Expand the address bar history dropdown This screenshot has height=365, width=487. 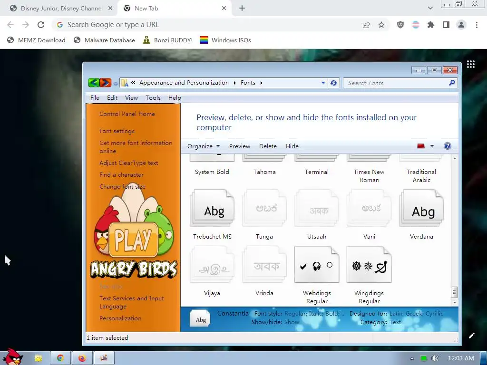click(x=323, y=83)
